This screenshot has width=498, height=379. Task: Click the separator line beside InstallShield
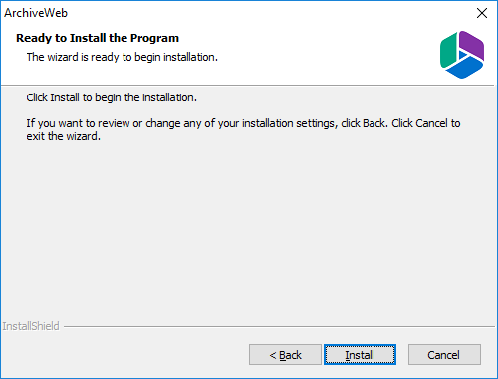(279, 327)
